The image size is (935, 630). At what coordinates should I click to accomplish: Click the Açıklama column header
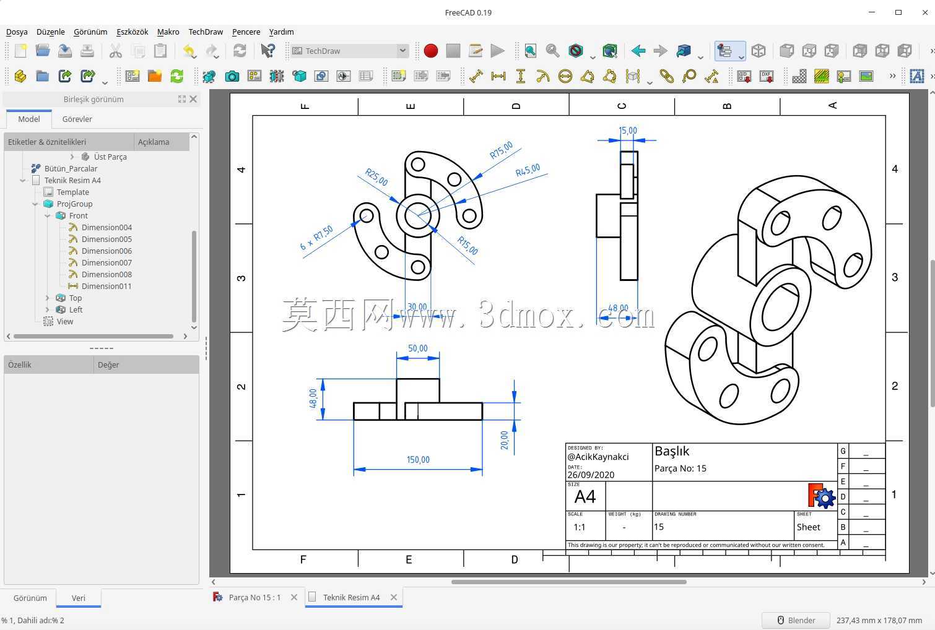point(161,142)
